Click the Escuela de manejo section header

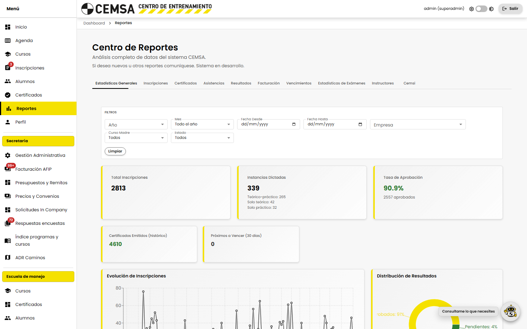(38, 277)
